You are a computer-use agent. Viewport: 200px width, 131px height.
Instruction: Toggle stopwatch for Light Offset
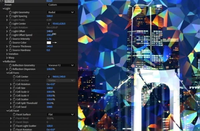coord(10,31)
